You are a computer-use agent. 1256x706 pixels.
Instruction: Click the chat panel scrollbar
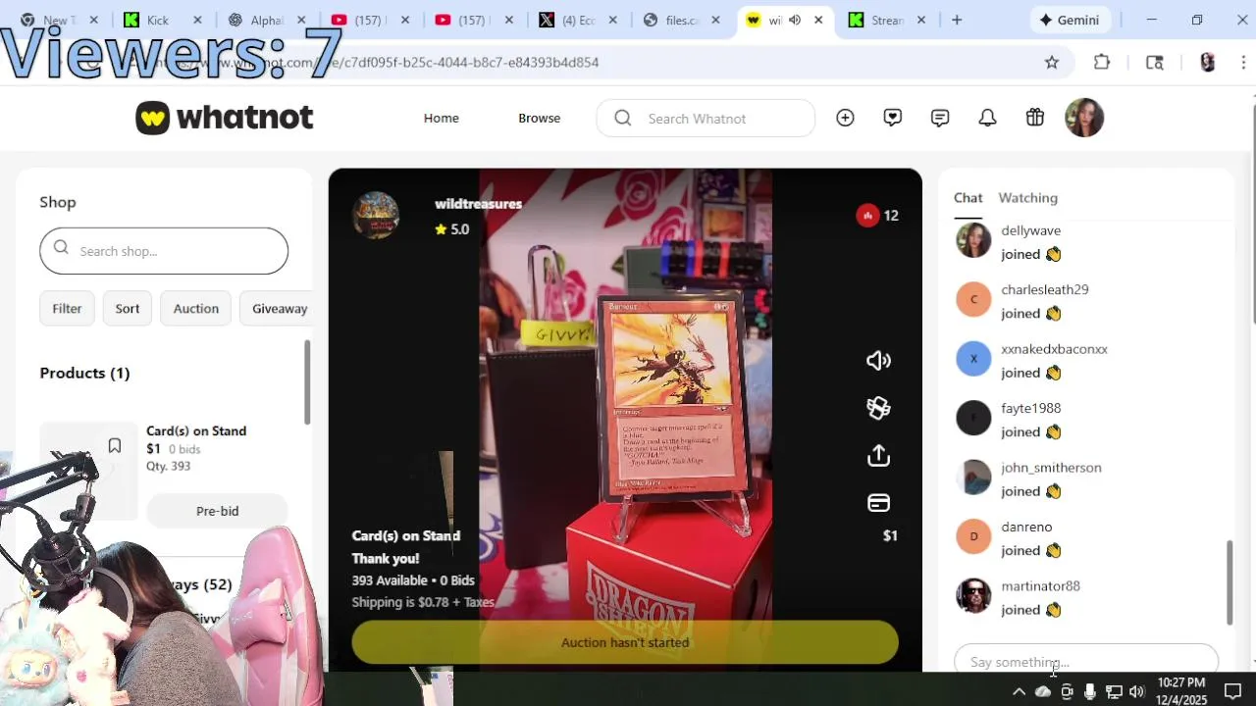pyautogui.click(x=1229, y=582)
